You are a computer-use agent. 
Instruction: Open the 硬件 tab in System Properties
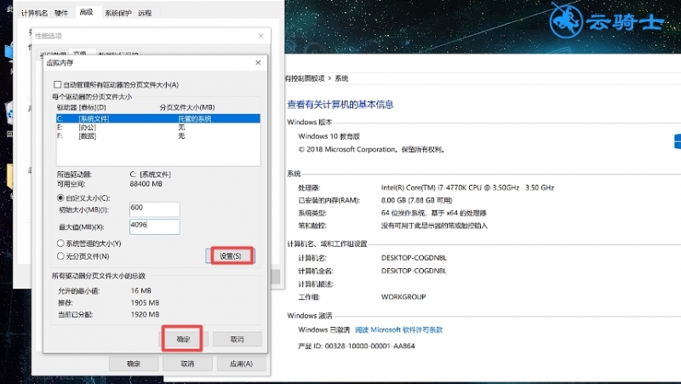point(61,13)
